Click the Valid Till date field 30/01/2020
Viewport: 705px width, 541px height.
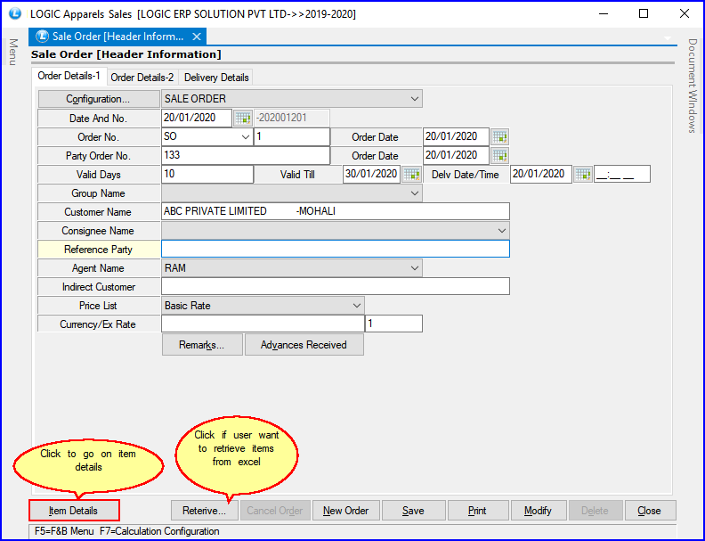371,174
